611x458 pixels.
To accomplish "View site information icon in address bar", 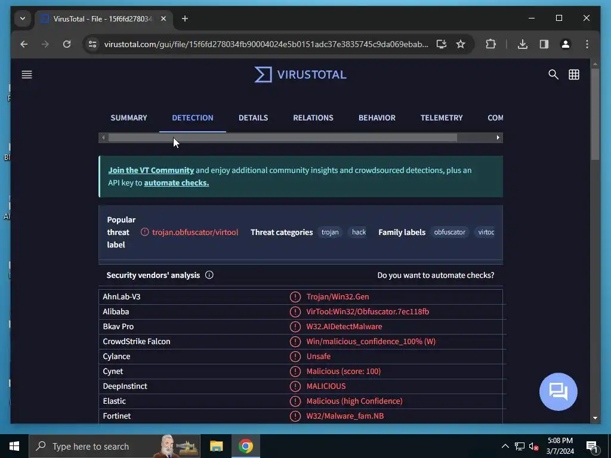I will click(x=92, y=44).
